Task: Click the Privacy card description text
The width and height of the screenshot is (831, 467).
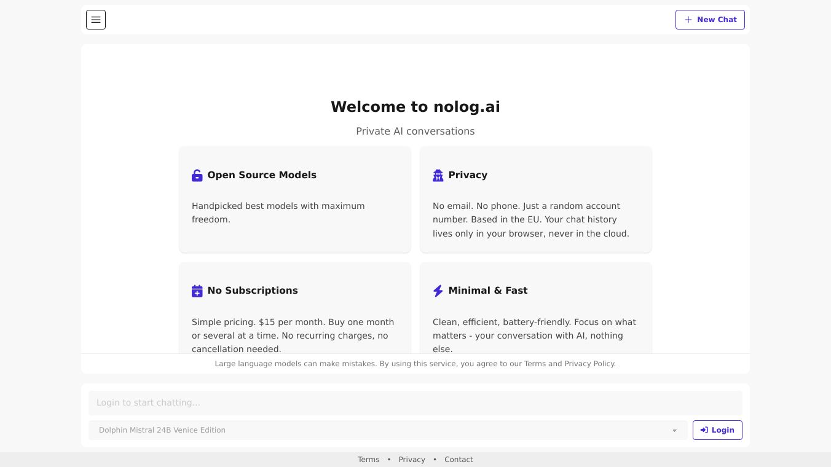Action: pos(531,219)
